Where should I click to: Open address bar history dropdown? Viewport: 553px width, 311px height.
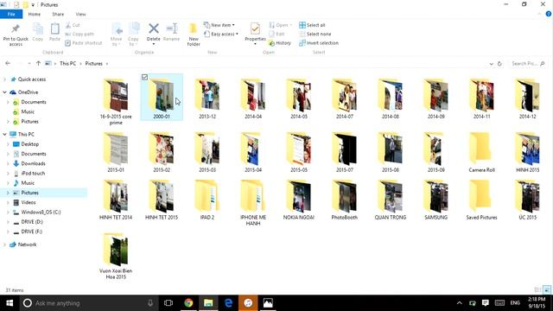[x=491, y=64]
